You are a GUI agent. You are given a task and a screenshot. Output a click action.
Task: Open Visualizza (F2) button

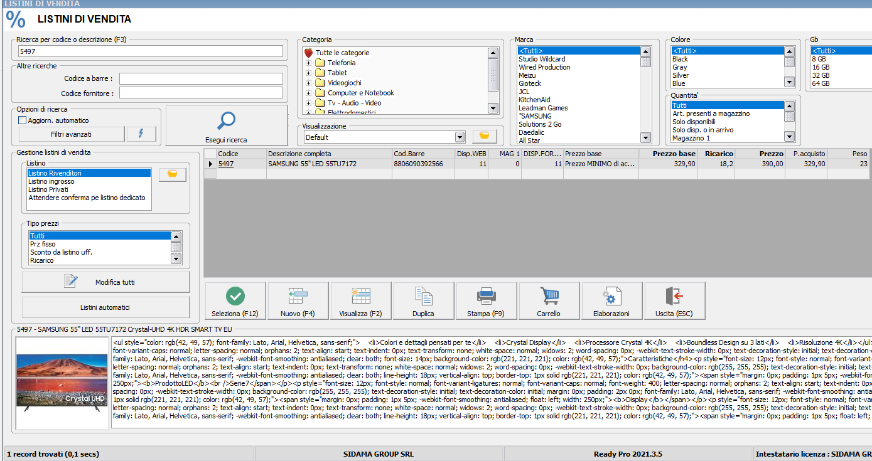pos(361,301)
